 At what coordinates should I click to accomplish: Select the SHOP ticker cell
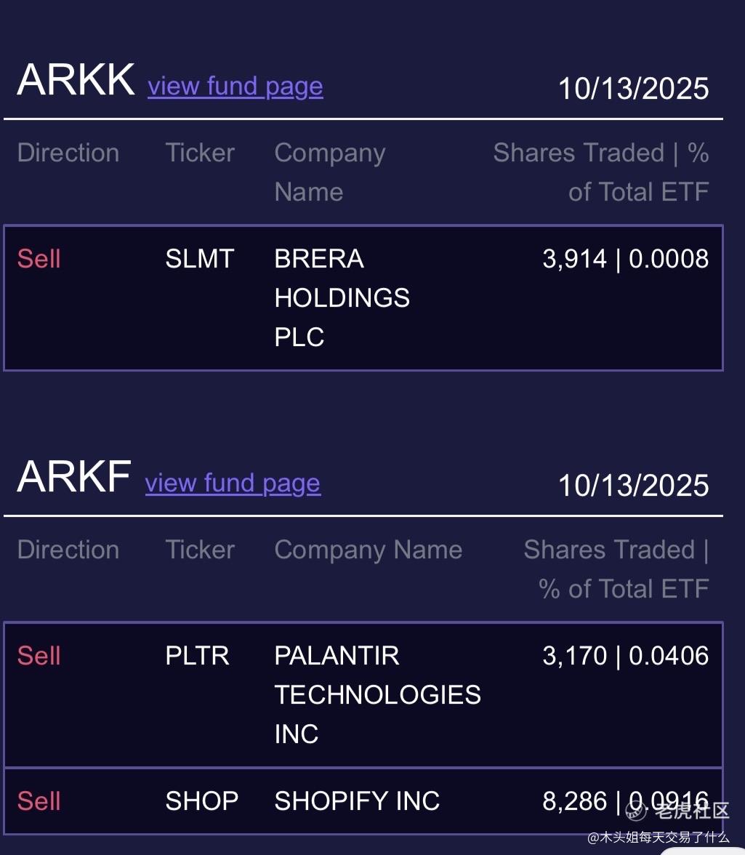coord(201,802)
